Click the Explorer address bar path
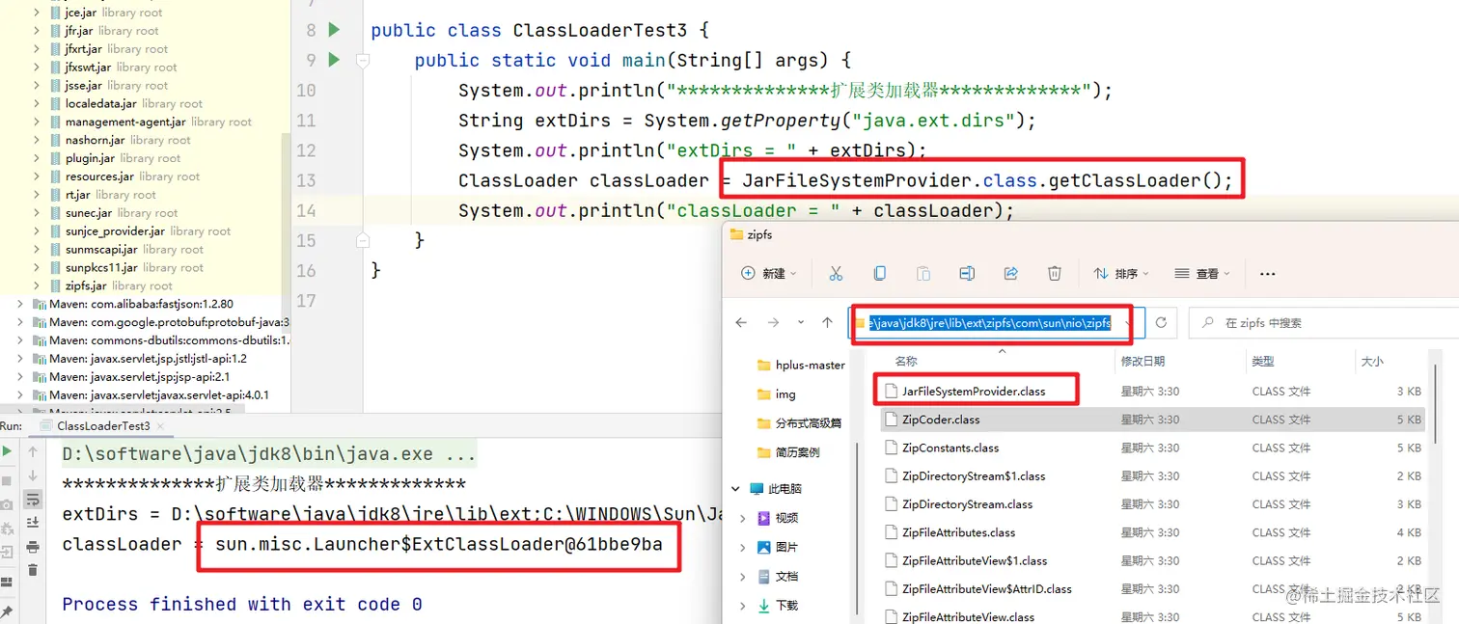Viewport: 1459px width, 624px height. pyautogui.click(x=990, y=323)
